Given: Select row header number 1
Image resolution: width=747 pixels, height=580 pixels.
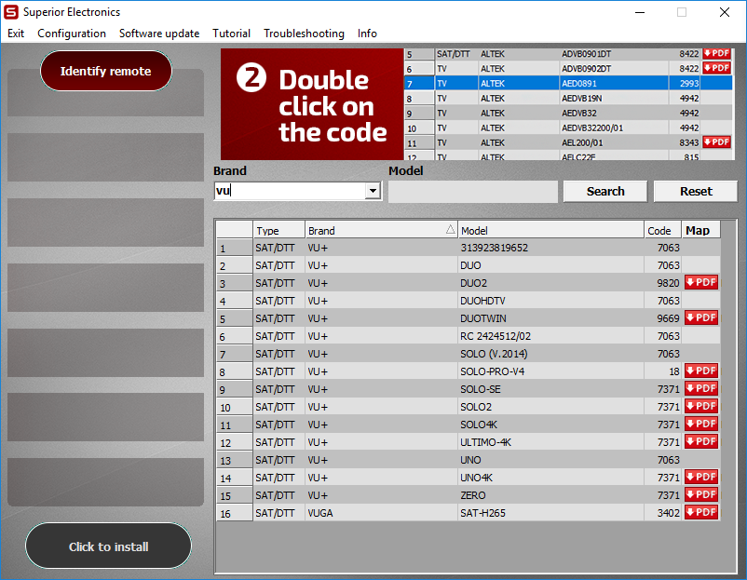Looking at the screenshot, I should click(235, 248).
